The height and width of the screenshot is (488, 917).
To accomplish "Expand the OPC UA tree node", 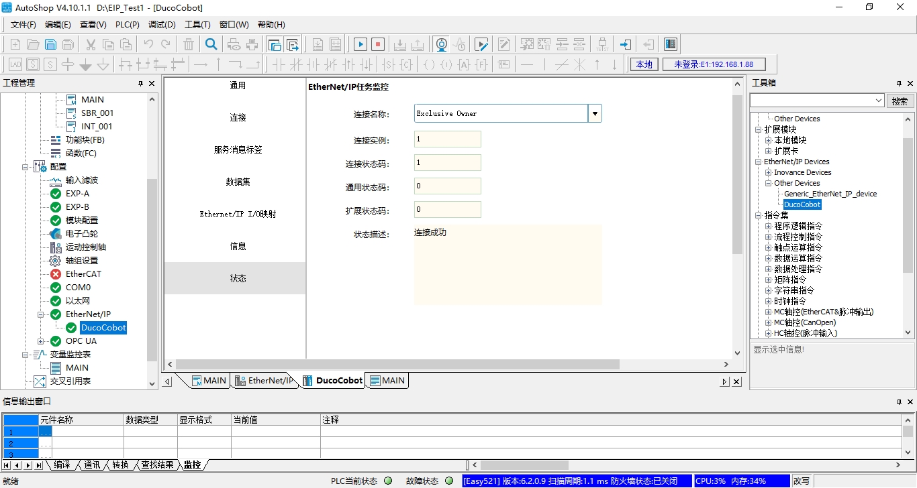I will (41, 341).
